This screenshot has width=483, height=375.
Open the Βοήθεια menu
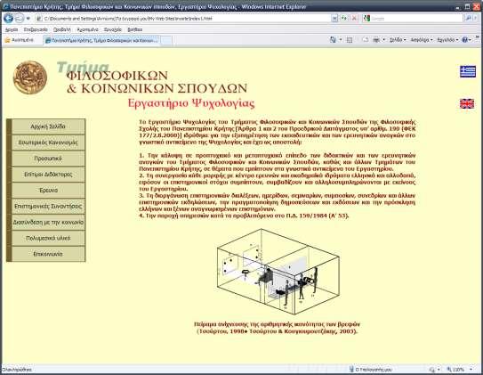pyautogui.click(x=135, y=29)
